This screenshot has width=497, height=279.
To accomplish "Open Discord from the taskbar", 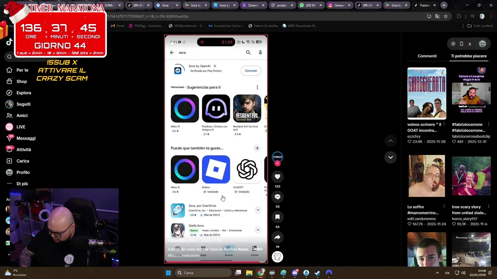I will coord(295,273).
